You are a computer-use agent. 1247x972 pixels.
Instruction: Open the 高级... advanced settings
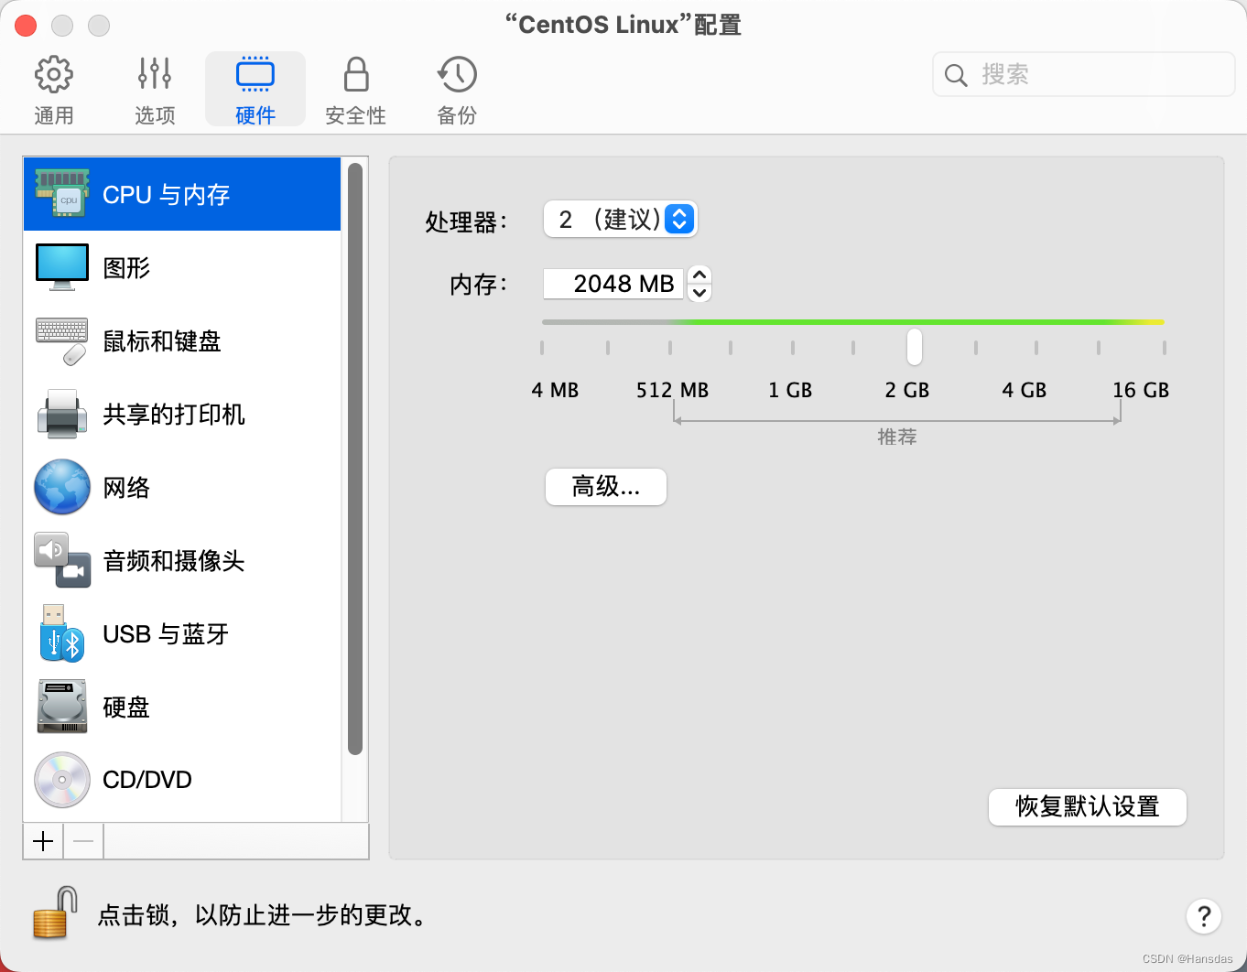606,487
